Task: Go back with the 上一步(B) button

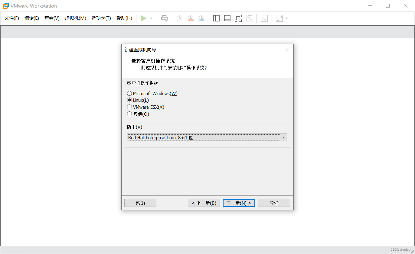Action: coord(204,203)
